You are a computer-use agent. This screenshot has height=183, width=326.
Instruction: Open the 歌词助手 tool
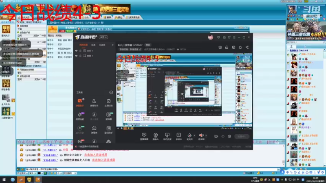tap(108, 130)
